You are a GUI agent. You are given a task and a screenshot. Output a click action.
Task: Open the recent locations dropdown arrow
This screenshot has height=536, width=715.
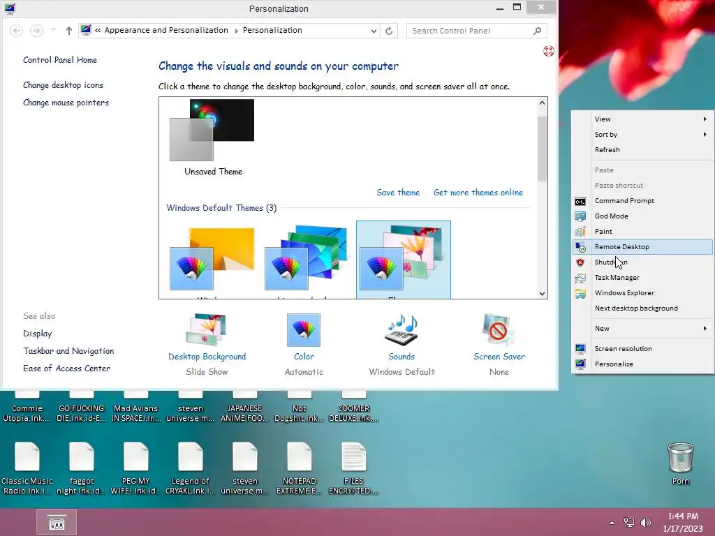point(53,30)
